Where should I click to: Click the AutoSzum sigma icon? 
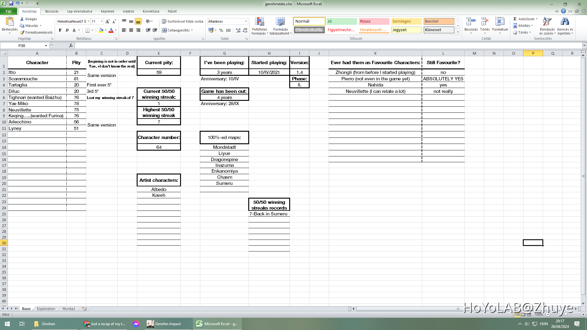[x=515, y=19]
